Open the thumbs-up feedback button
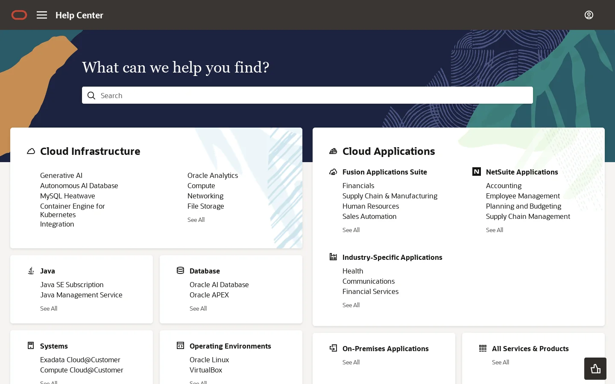Viewport: 615px width, 384px height. 595,369
